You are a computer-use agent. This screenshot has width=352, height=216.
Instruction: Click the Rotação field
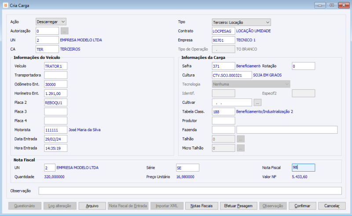[x=303, y=66]
